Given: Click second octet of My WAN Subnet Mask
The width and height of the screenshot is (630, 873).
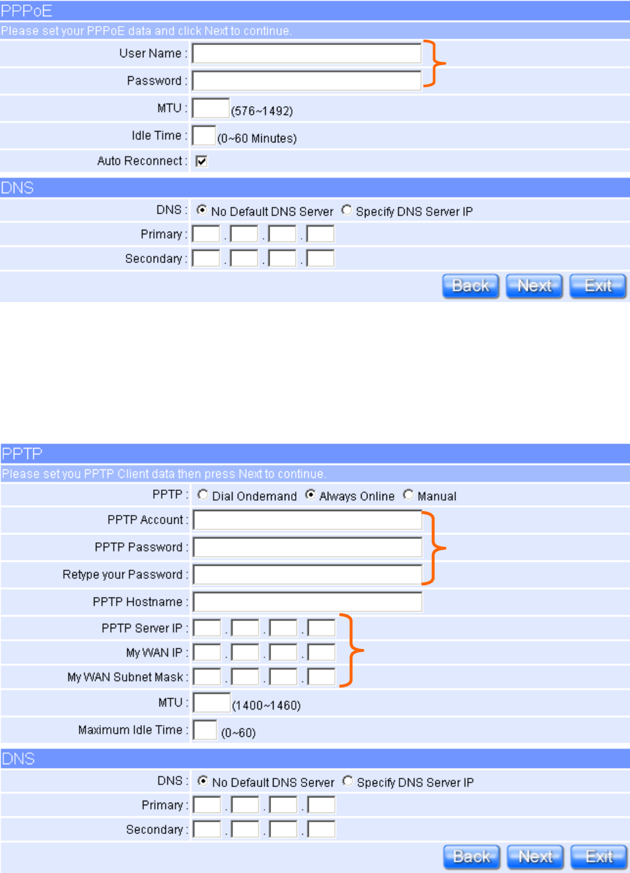Looking at the screenshot, I should 246,677.
